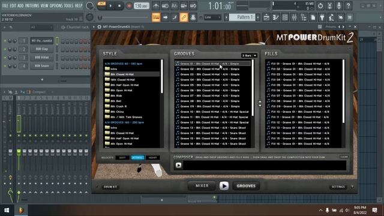Click the microphone recording icon
This screenshot has width=384, height=216.
click(339, 5)
